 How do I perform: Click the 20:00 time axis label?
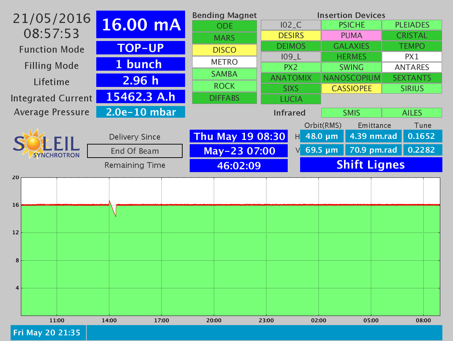pyautogui.click(x=214, y=321)
